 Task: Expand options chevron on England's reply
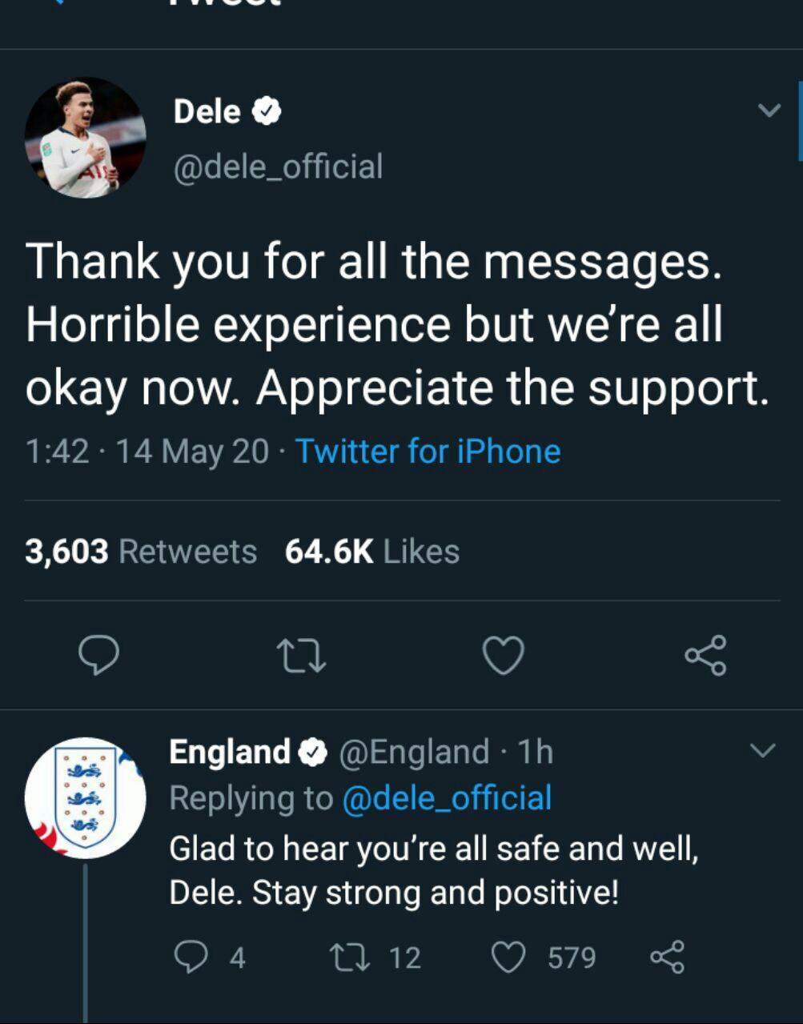coord(763,750)
